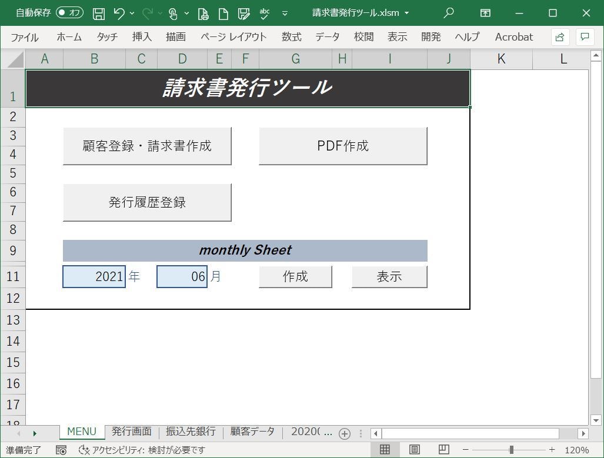Switch to the 数式 ribbon tab
Viewport: 604px width, 458px height.
[291, 37]
